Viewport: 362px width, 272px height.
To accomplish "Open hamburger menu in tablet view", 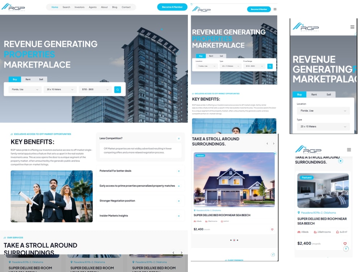I will (275, 9).
